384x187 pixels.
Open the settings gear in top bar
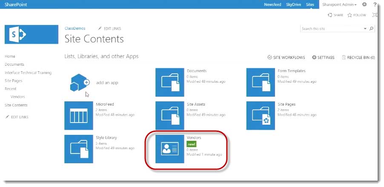tap(364, 4)
